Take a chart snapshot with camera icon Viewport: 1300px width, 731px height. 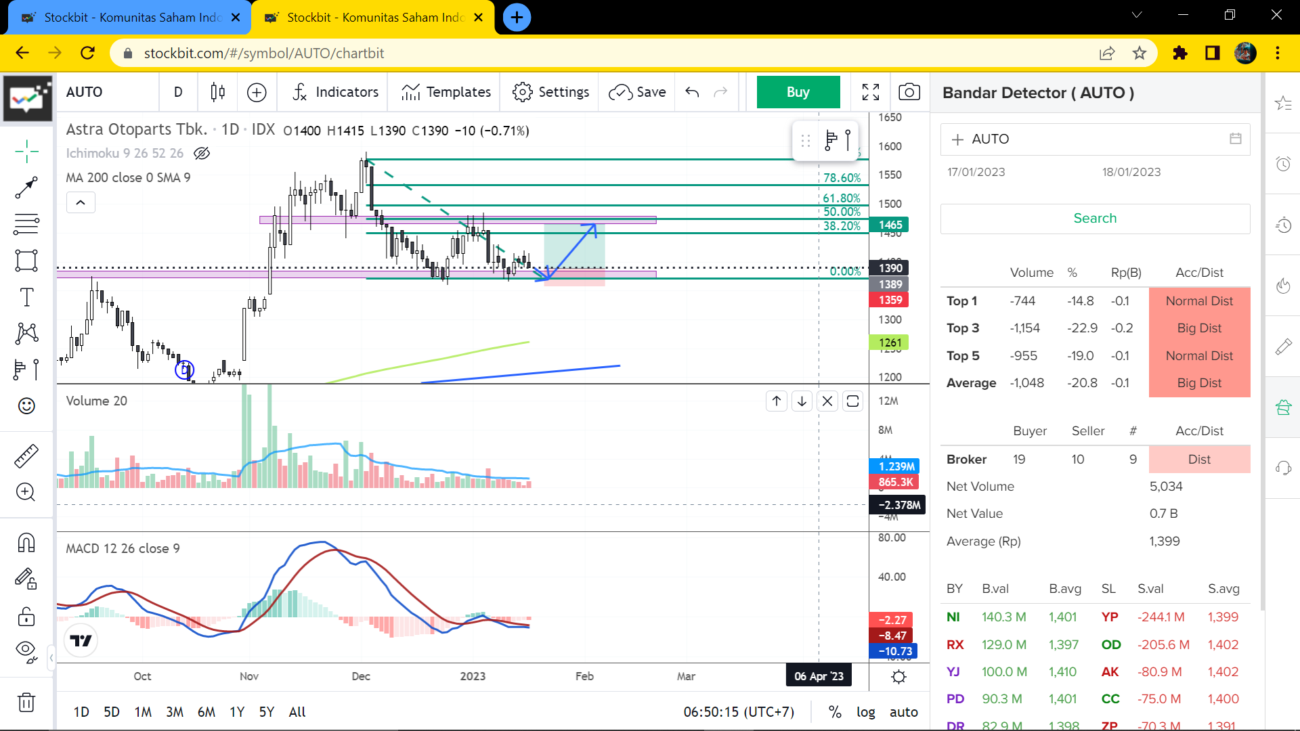pyautogui.click(x=909, y=91)
